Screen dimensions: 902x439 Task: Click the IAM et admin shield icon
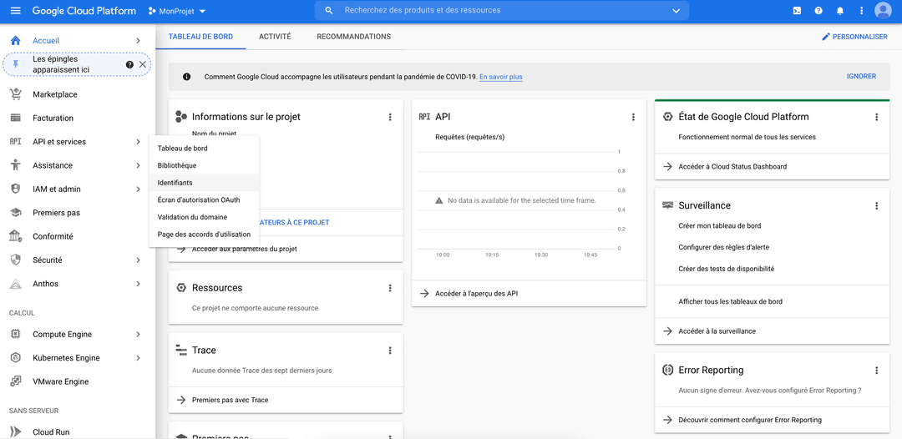tap(16, 189)
